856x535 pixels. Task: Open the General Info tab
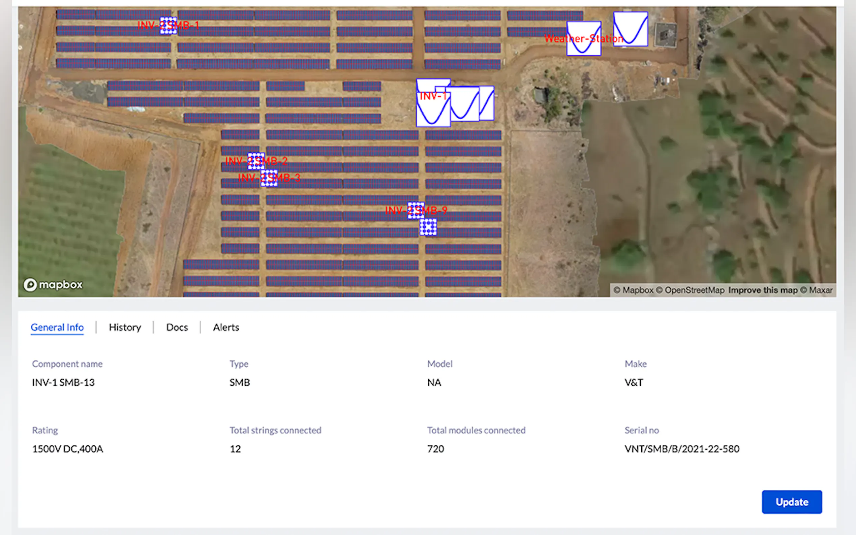point(57,327)
